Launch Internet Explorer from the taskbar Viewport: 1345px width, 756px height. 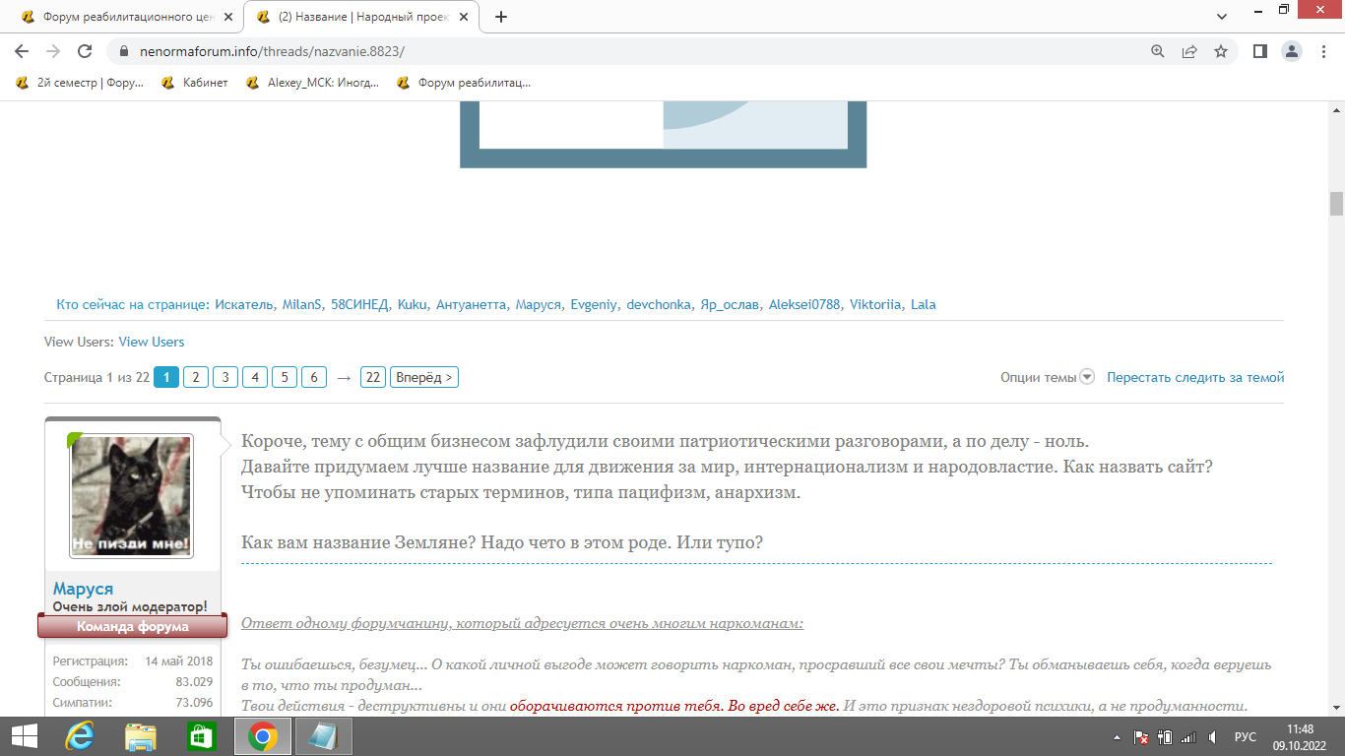pyautogui.click(x=80, y=735)
